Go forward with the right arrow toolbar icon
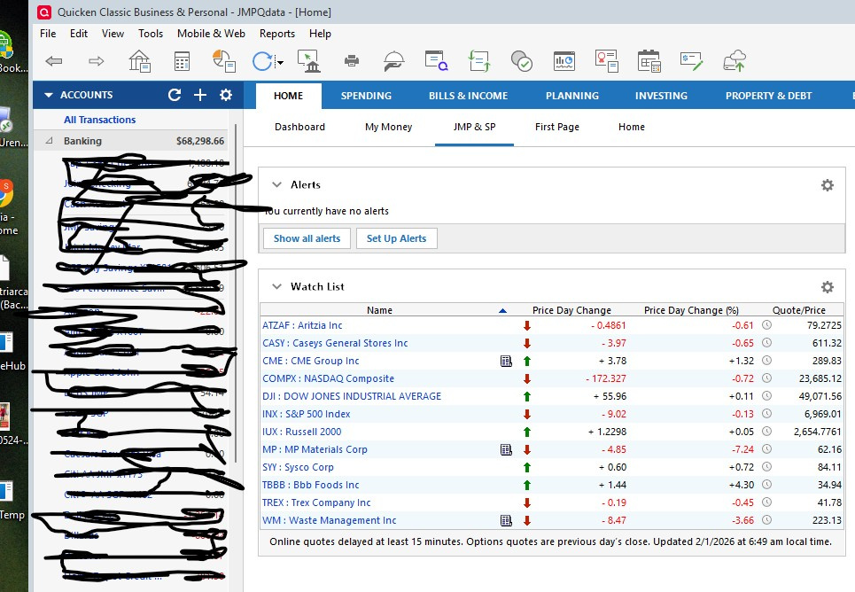The image size is (855, 592). click(x=96, y=61)
